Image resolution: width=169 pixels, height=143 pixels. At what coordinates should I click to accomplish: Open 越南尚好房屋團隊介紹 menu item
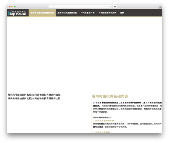67,13
